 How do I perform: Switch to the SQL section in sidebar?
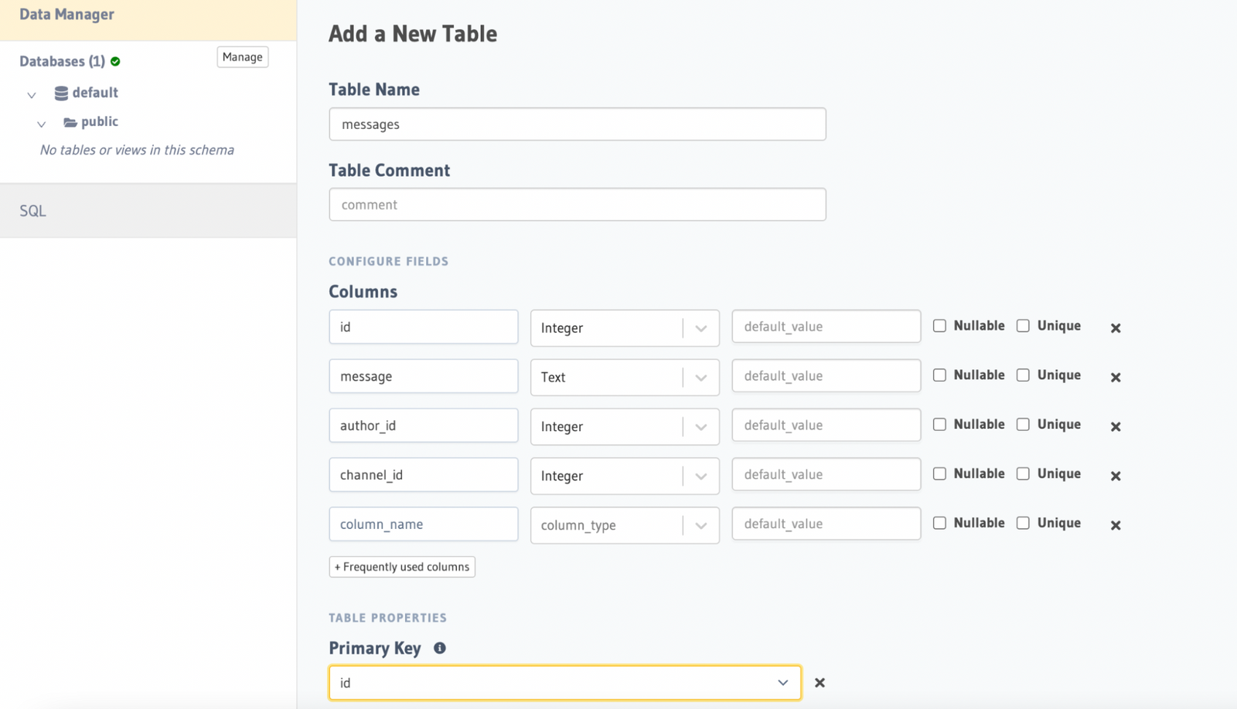(32, 210)
